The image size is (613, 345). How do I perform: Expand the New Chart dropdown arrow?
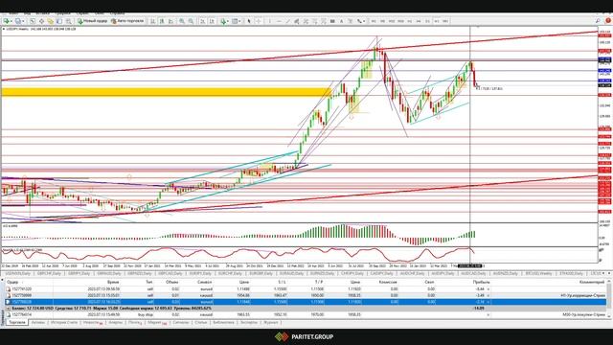11,21
